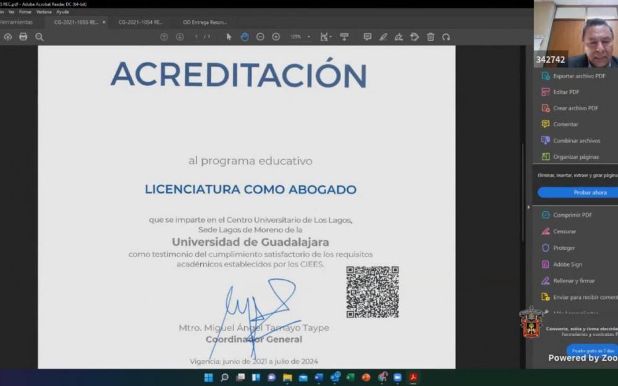This screenshot has height=386, width=618.
Task: Close the CG-2021-1055 tab
Action: pyautogui.click(x=104, y=22)
